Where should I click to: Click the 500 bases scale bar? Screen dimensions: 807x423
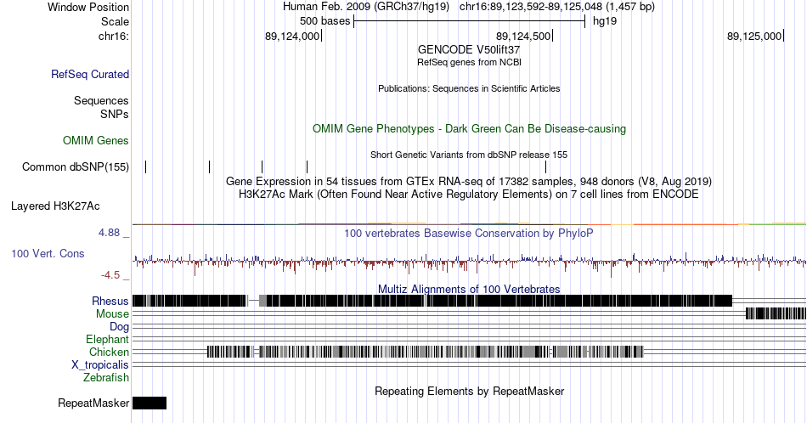point(470,21)
